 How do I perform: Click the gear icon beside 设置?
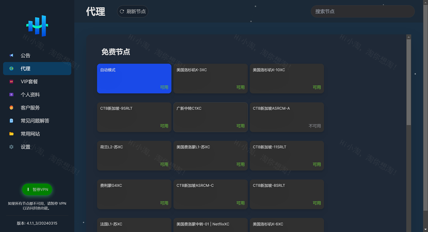point(11,147)
